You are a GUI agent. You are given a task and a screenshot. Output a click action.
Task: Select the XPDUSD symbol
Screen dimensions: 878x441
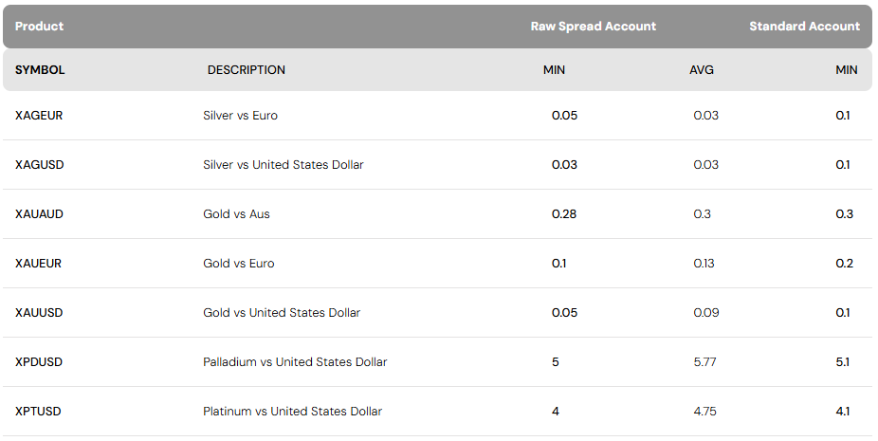tap(39, 362)
